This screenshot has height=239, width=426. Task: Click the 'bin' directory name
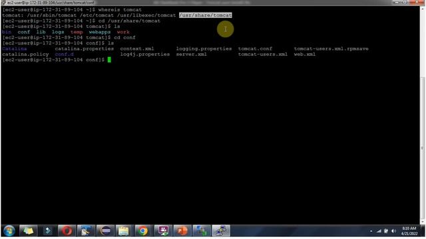pyautogui.click(x=7, y=32)
